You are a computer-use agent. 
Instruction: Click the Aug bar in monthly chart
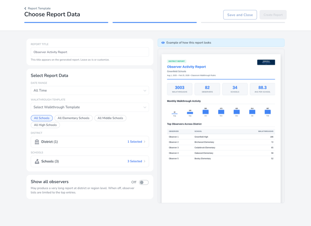pyautogui.click(x=175, y=114)
